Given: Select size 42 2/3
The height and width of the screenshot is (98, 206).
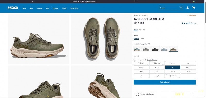Looking at the screenshot, I should tap(141, 67).
